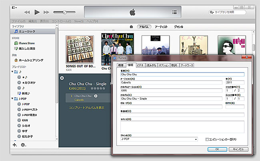Click the コメント text area
The image size is (260, 161).
[182, 127]
